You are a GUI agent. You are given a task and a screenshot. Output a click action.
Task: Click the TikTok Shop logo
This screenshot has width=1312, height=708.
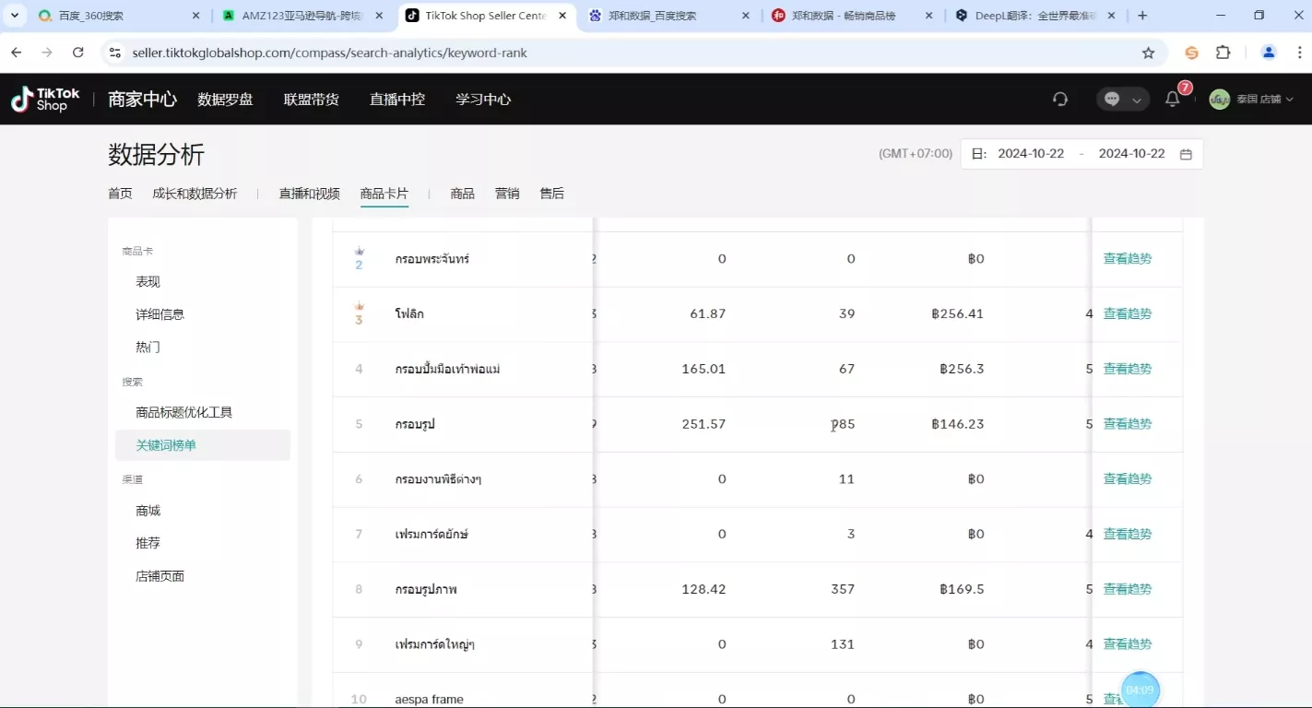pos(43,99)
